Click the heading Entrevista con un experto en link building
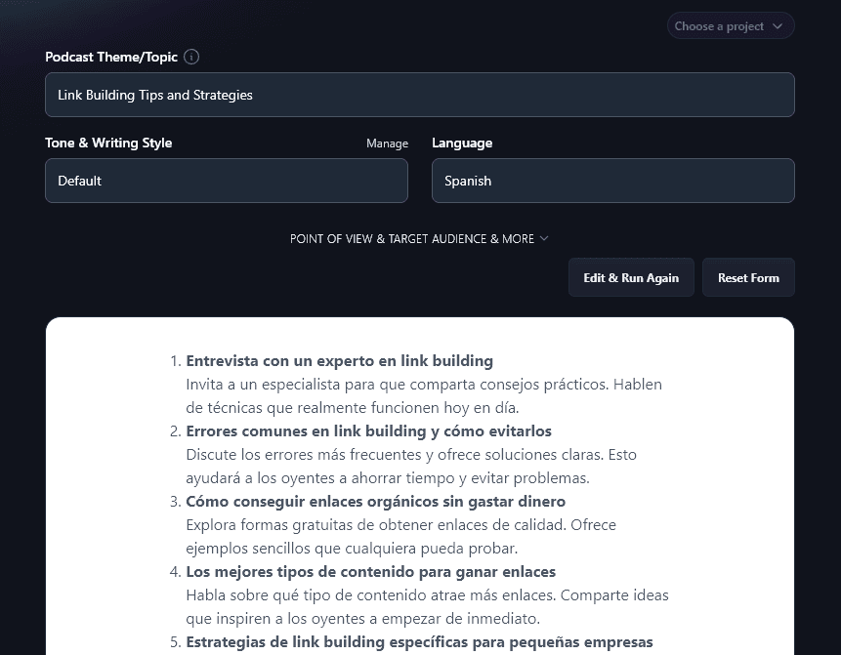Screen dimensions: 841x655 tap(339, 360)
